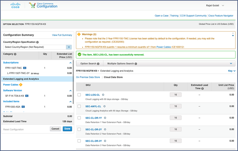The image size is (238, 151).
Task: Open the Training link
Action: (174, 16)
